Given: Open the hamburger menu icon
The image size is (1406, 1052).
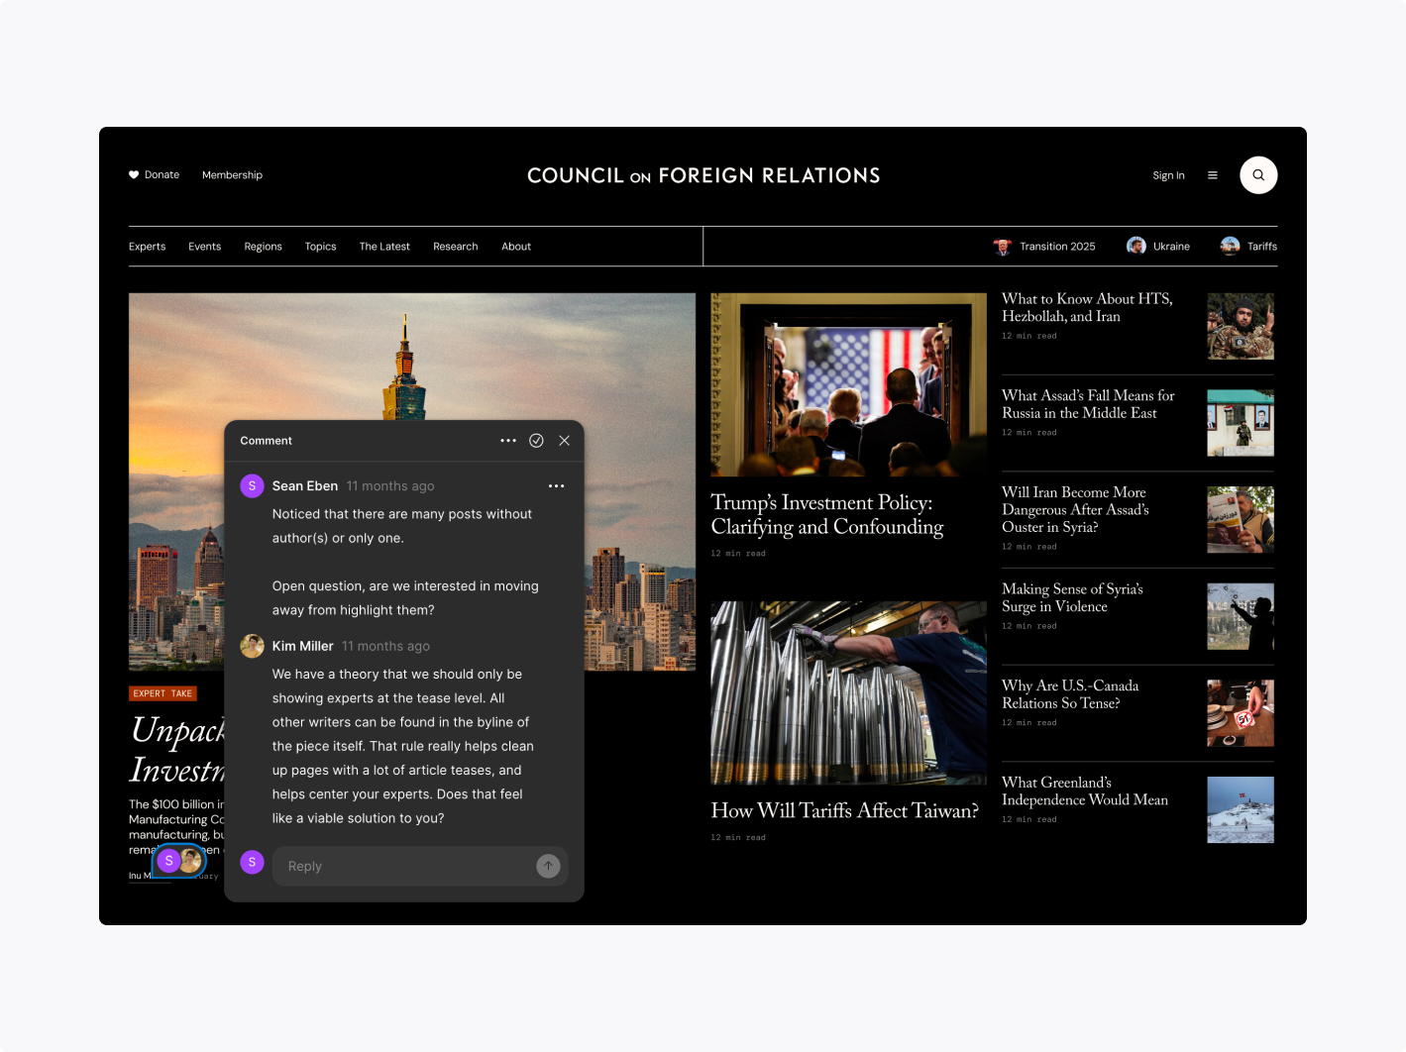Looking at the screenshot, I should pyautogui.click(x=1212, y=175).
